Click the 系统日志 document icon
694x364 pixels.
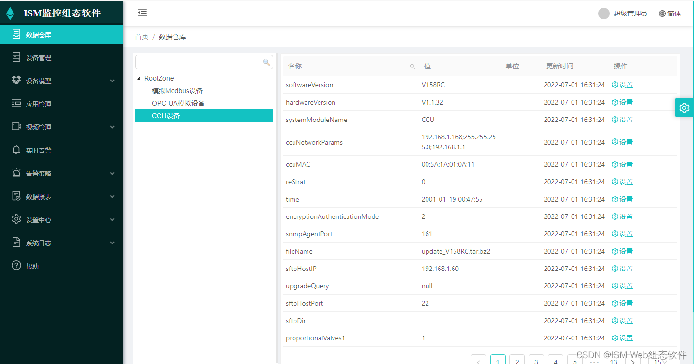[x=16, y=243]
